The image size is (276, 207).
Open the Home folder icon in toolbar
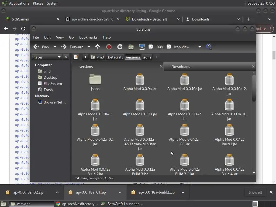coord(131,47)
